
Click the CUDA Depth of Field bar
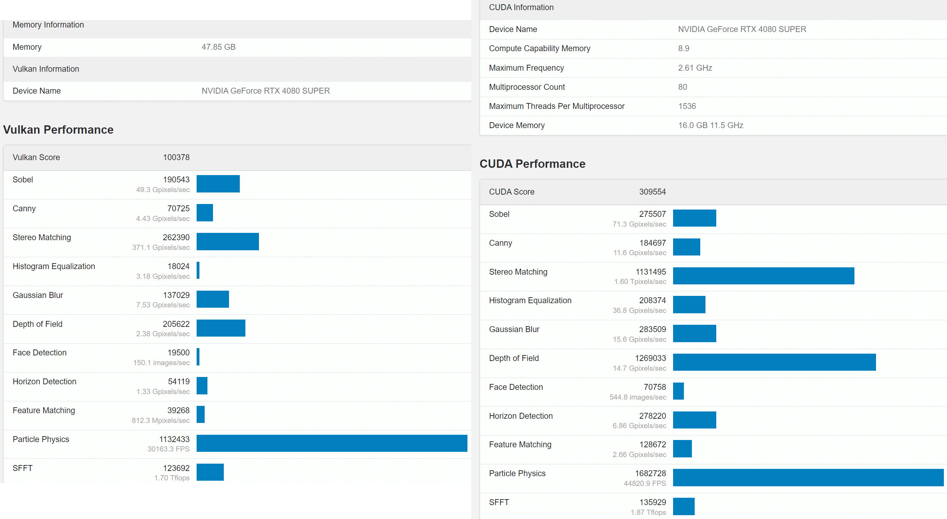(774, 362)
